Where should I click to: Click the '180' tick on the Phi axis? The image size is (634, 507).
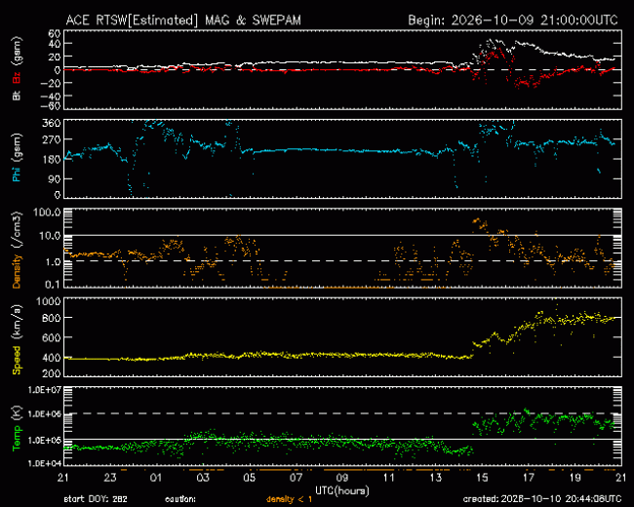pyautogui.click(x=52, y=159)
